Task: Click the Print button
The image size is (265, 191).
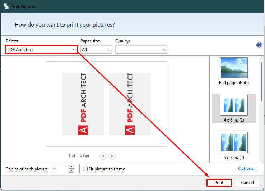Action: pos(219,183)
